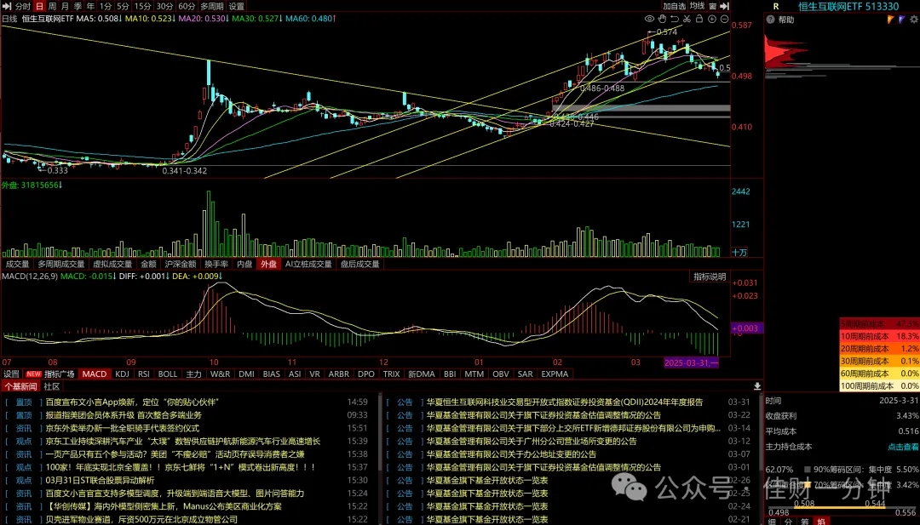
Task: Collapse the left panel arrow icon
Action: (7, 6)
